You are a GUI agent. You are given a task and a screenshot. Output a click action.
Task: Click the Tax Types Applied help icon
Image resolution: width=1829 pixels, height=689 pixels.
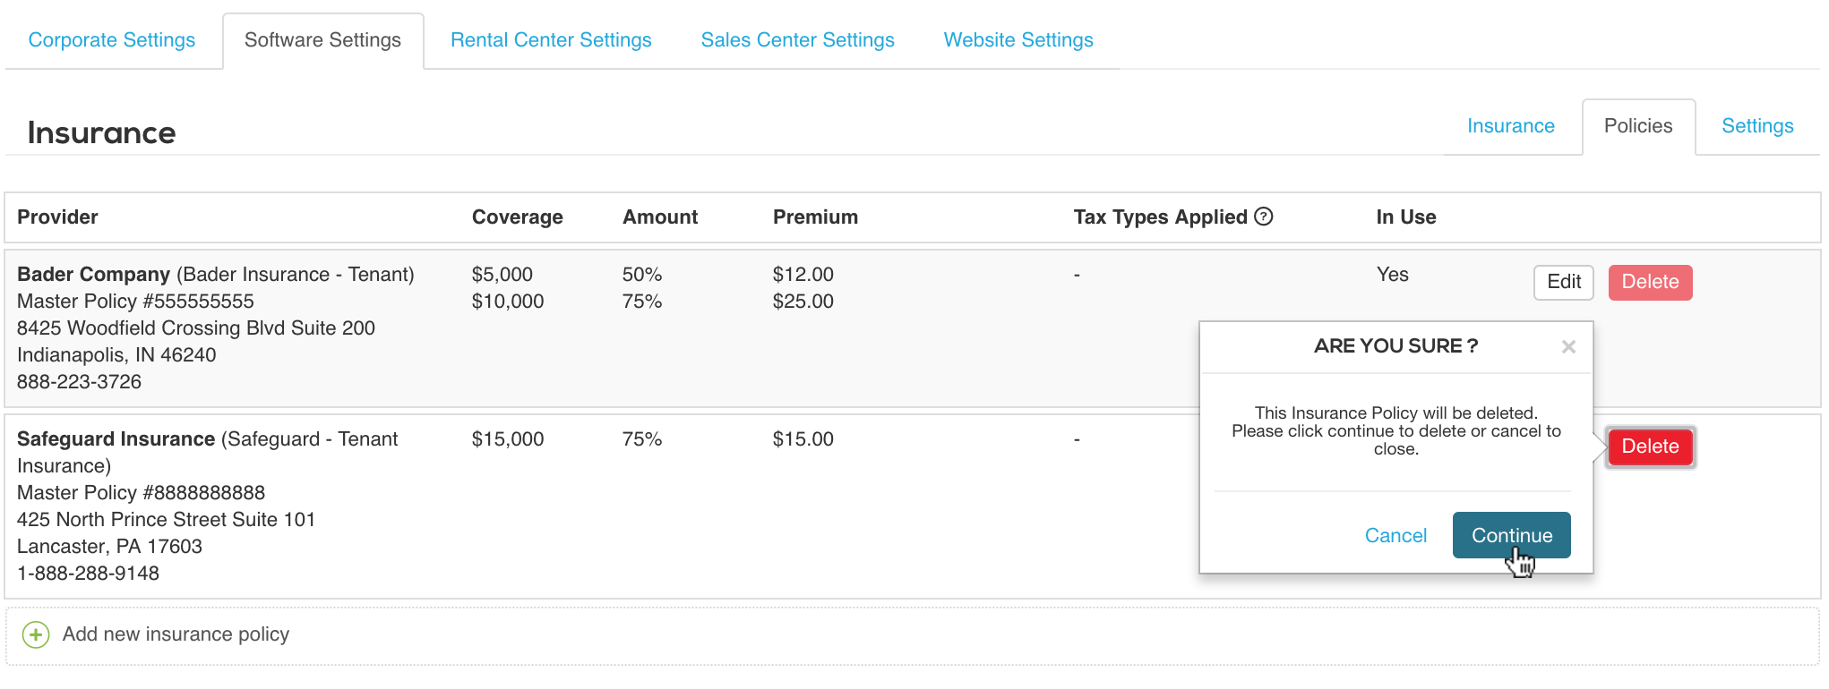tap(1264, 217)
